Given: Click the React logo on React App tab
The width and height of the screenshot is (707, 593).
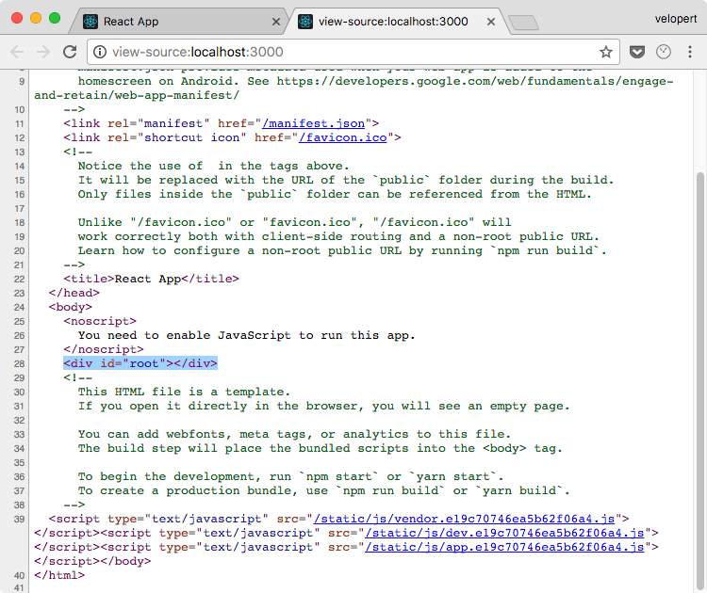Looking at the screenshot, I should click(90, 22).
